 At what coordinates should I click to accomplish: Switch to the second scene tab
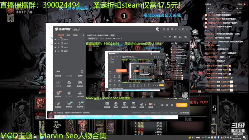68,35
